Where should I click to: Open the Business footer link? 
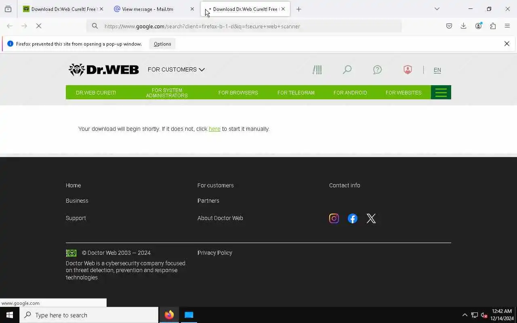point(77,201)
